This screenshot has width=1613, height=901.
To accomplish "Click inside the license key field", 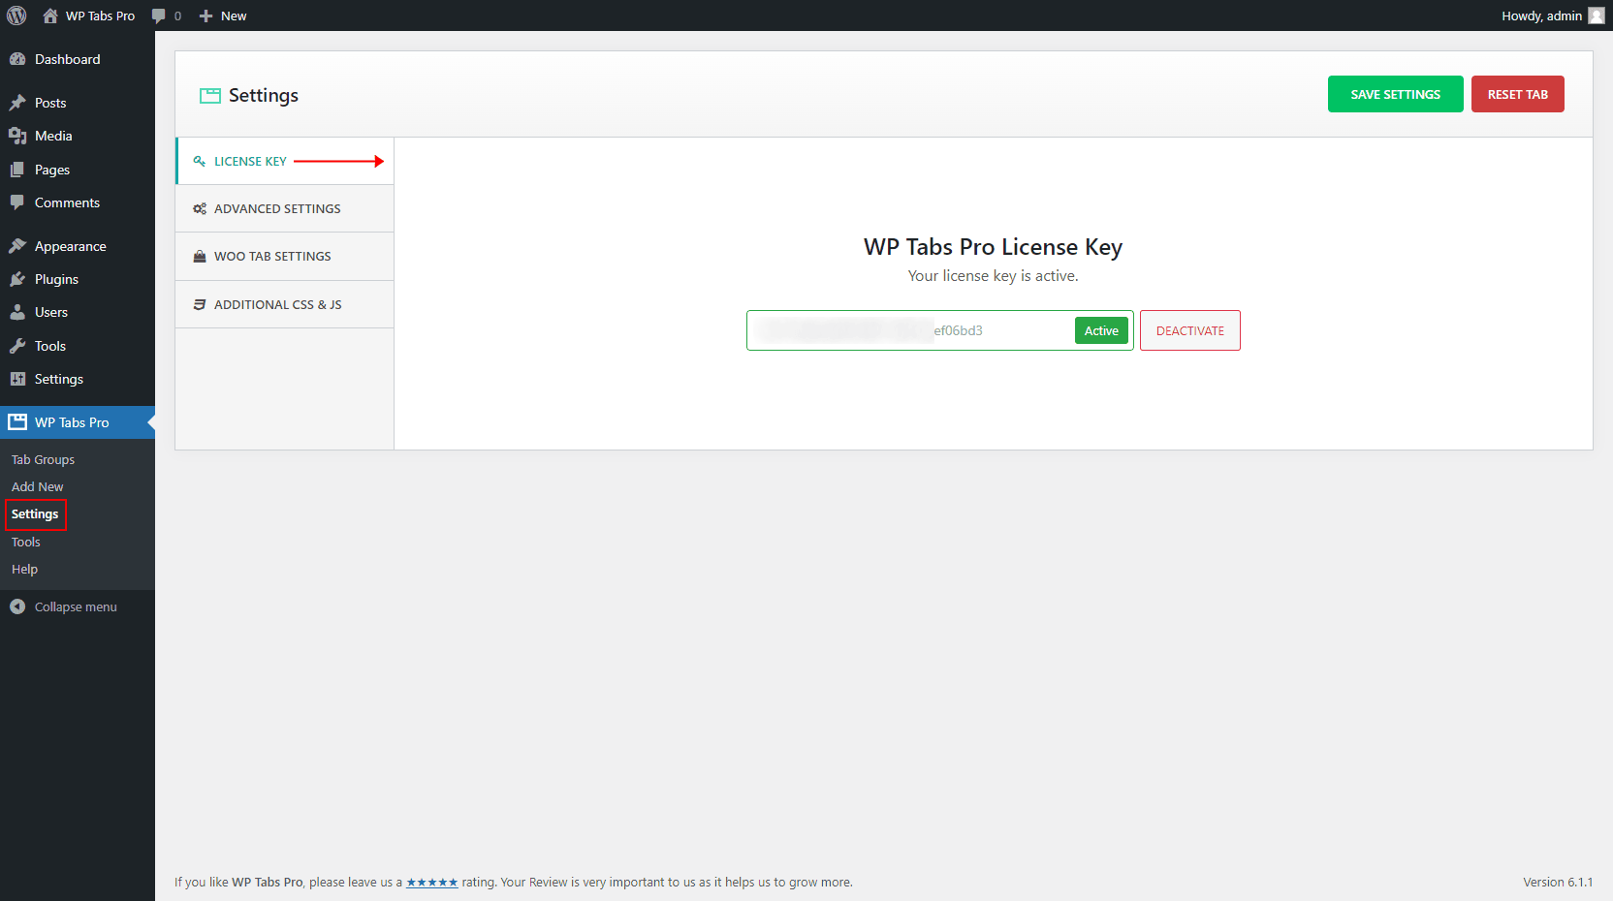I will [x=909, y=330].
